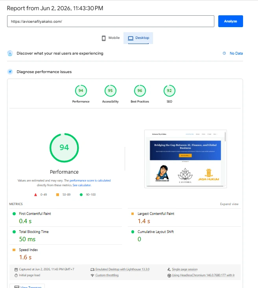Click the 1.4 s LCP value

pos(144,221)
